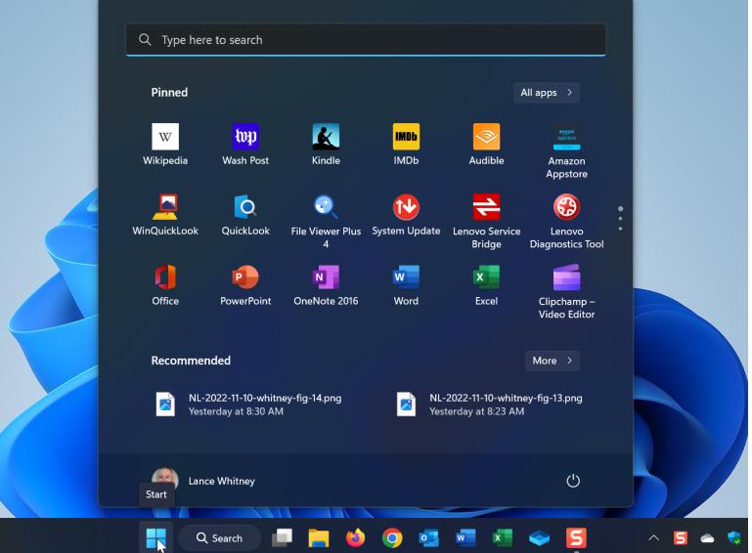The height and width of the screenshot is (553, 752).
Task: Open Excel from the pinned section
Action: click(486, 284)
